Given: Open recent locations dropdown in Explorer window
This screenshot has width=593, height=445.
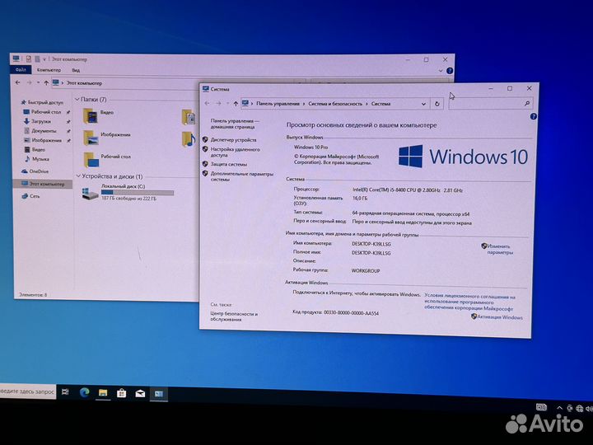Looking at the screenshot, I should [x=38, y=82].
